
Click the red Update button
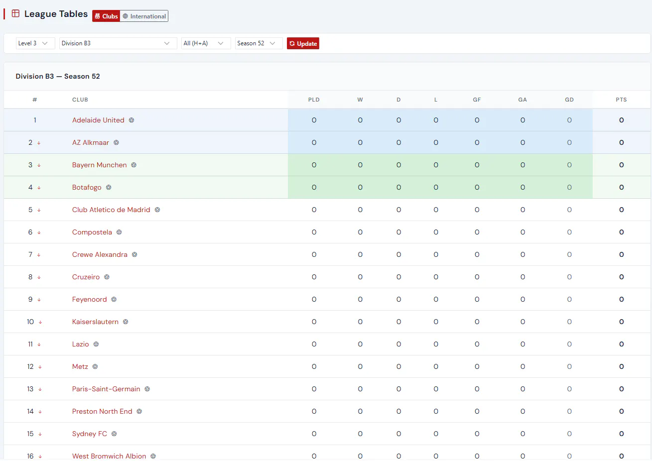click(x=303, y=43)
